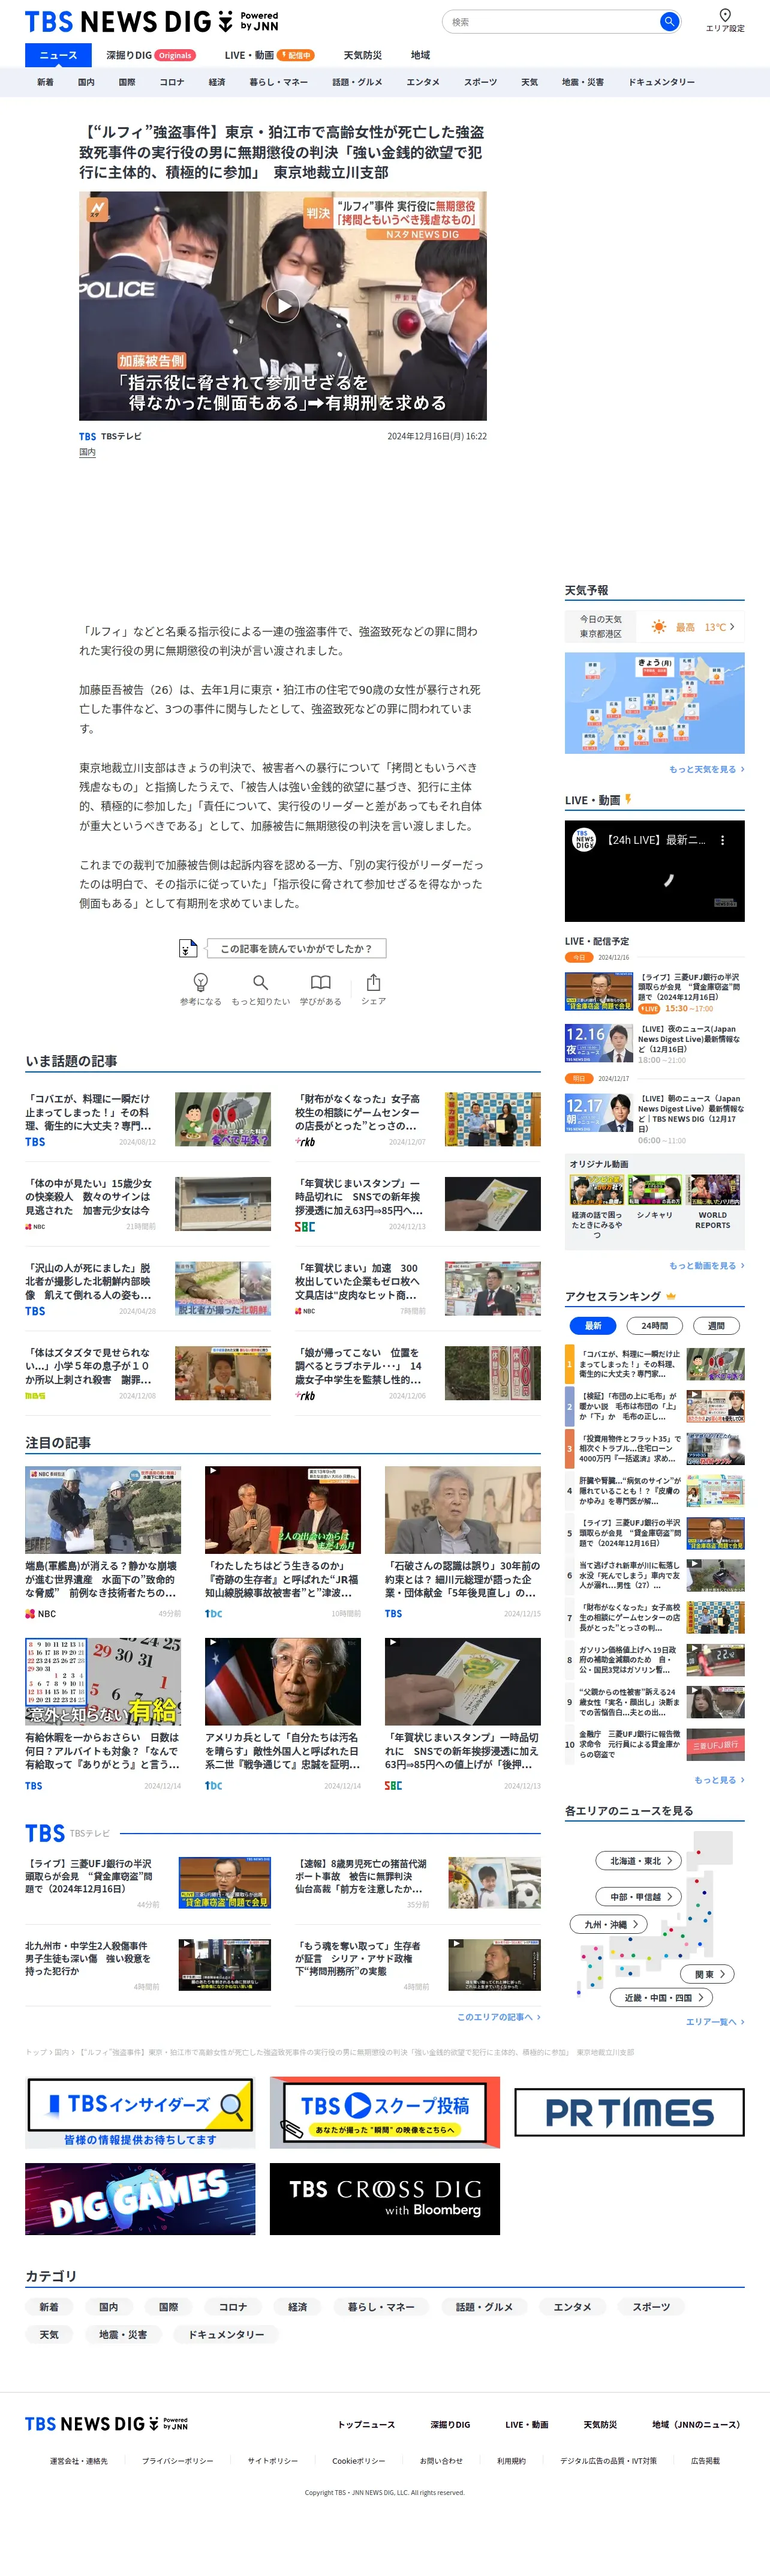Open the TBSインサイダーズ banner

(x=140, y=2112)
